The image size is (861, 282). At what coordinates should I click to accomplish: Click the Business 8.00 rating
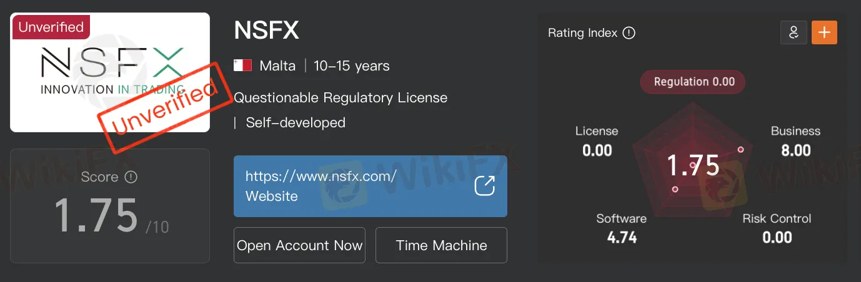(x=795, y=141)
